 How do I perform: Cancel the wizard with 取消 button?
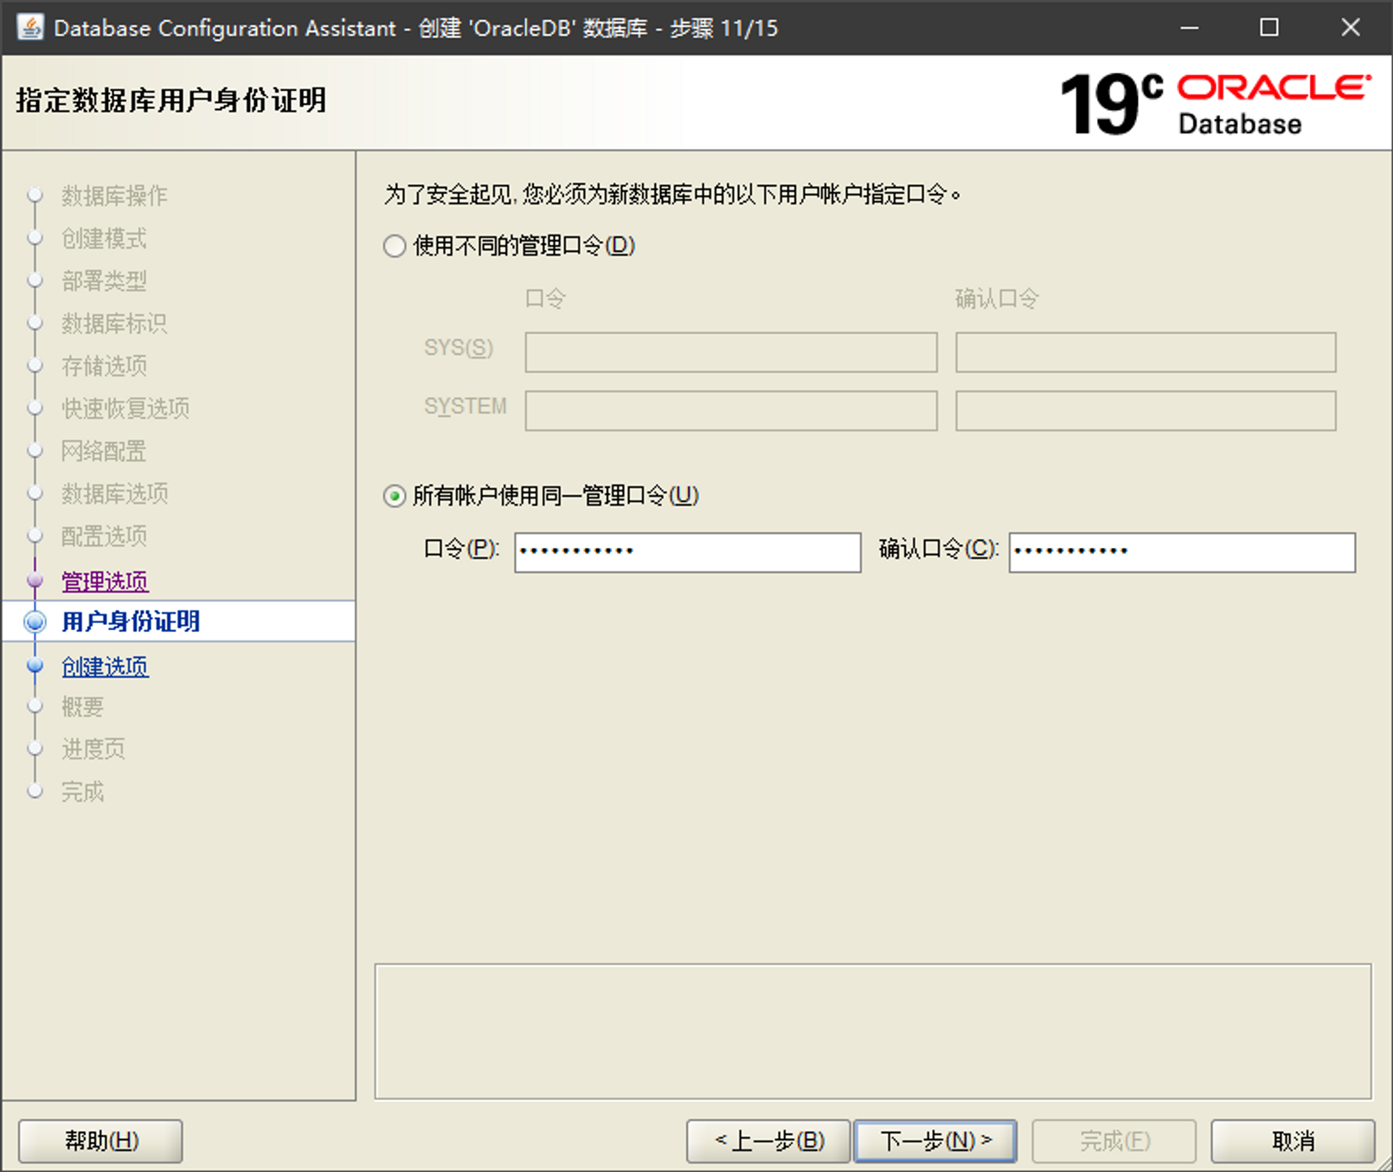coord(1292,1141)
